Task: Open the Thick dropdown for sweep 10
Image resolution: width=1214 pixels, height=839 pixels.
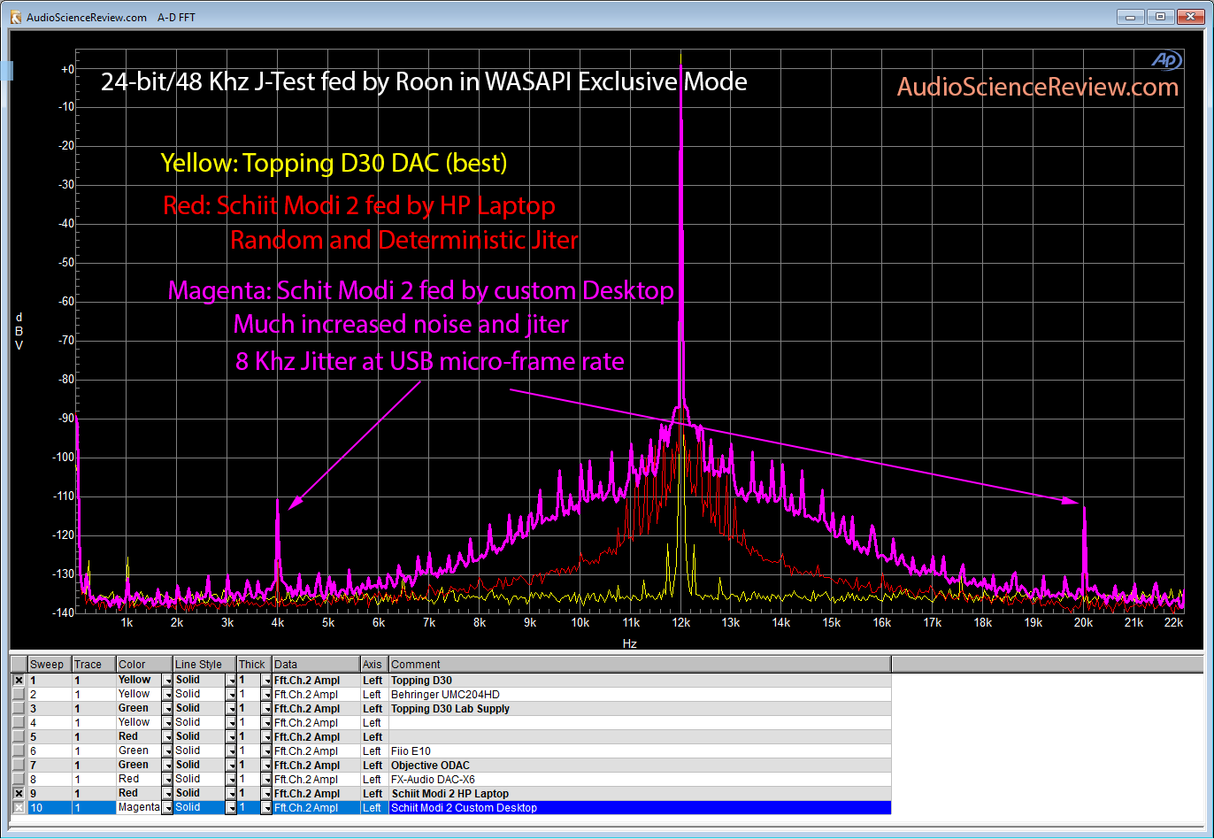Action: pyautogui.click(x=266, y=807)
